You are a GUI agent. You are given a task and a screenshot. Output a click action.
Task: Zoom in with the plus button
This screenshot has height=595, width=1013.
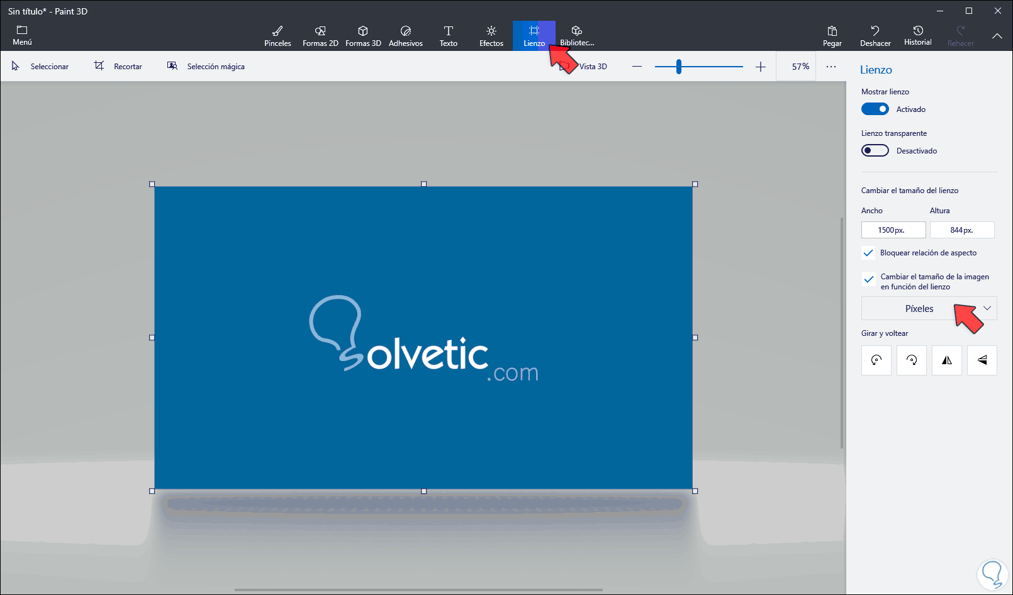(x=761, y=67)
